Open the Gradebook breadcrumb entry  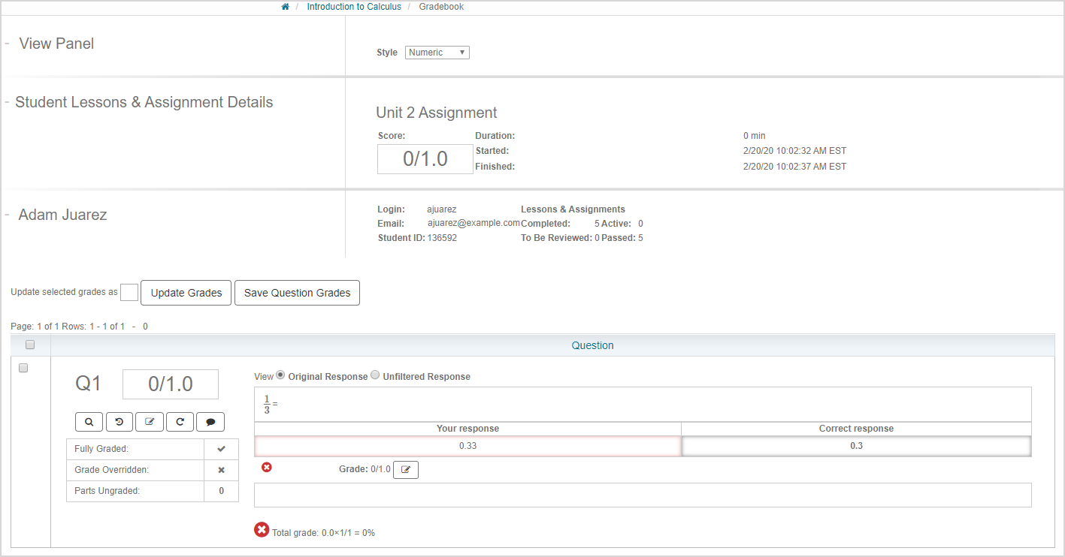(441, 6)
